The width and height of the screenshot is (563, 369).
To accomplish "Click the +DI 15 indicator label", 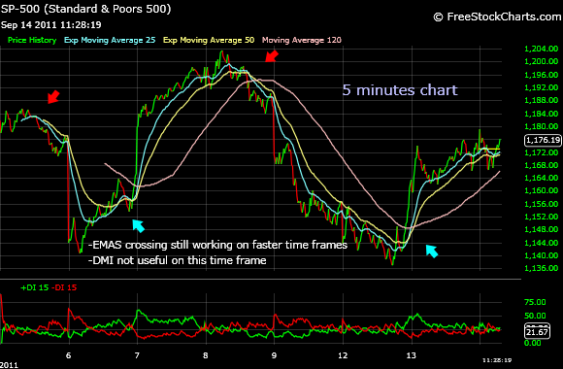I will pyautogui.click(x=35, y=287).
